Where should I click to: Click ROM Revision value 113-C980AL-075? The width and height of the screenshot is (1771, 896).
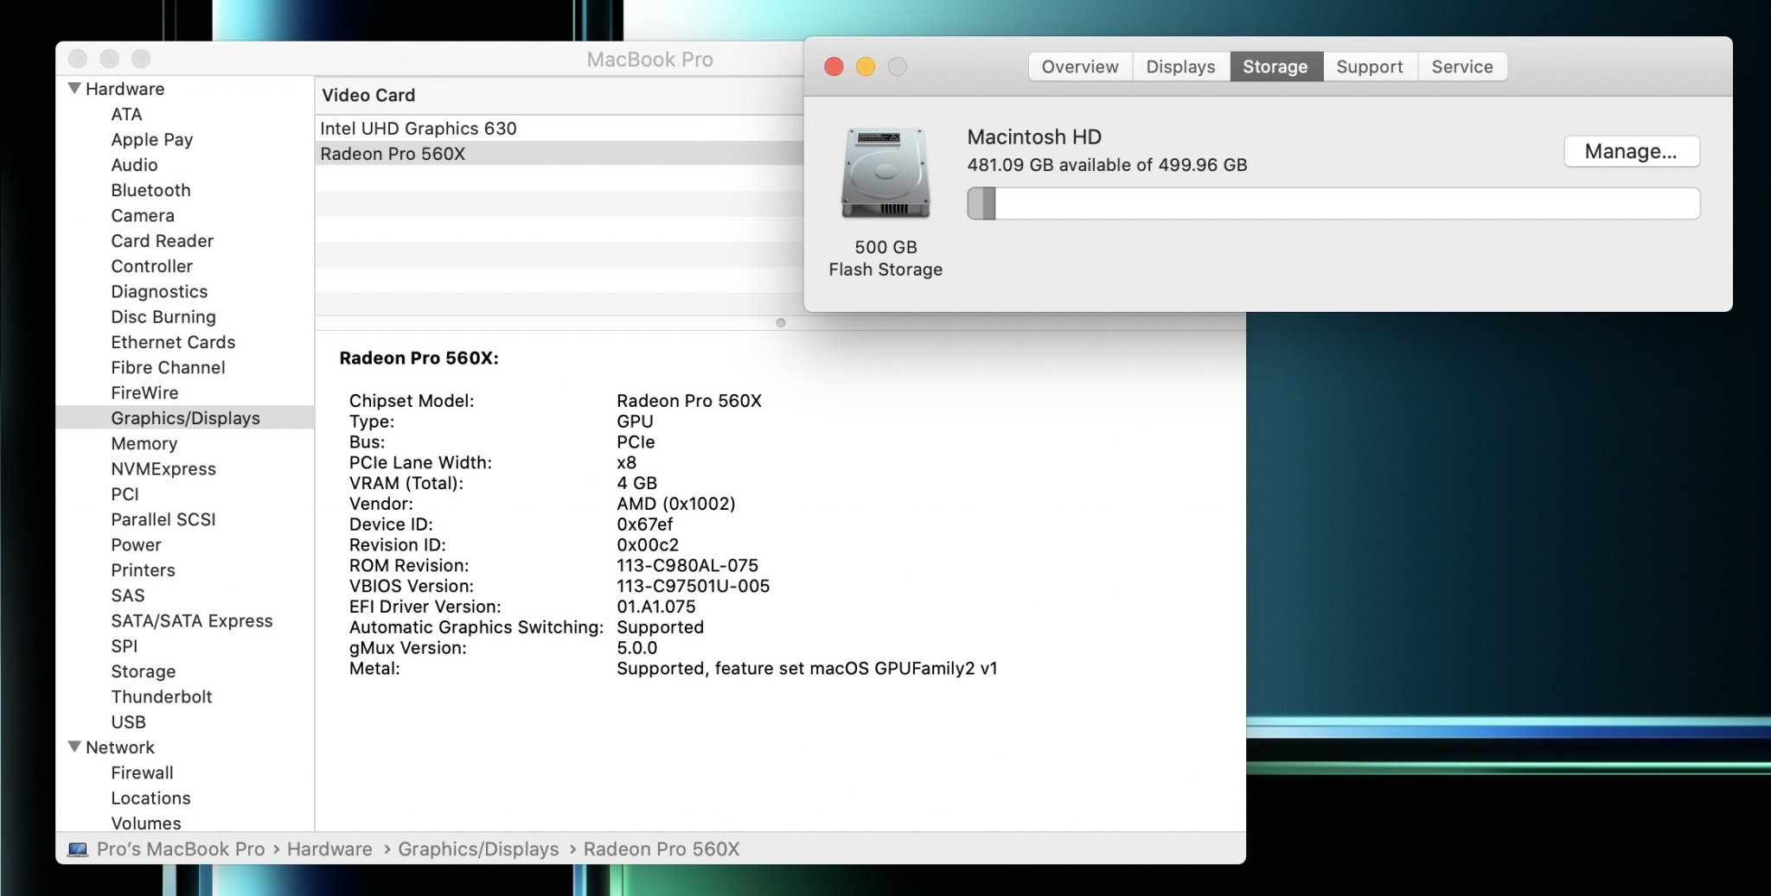pyautogui.click(x=687, y=566)
